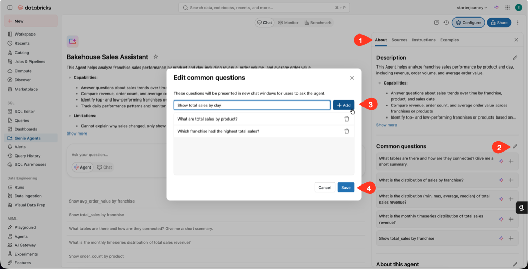Open Jobs & Pipelines in sidebar
Viewport: 528px width, 269px height.
30,62
